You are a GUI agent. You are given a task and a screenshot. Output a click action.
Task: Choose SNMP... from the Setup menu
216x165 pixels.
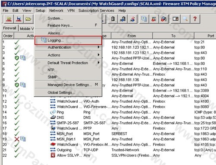click(68, 77)
